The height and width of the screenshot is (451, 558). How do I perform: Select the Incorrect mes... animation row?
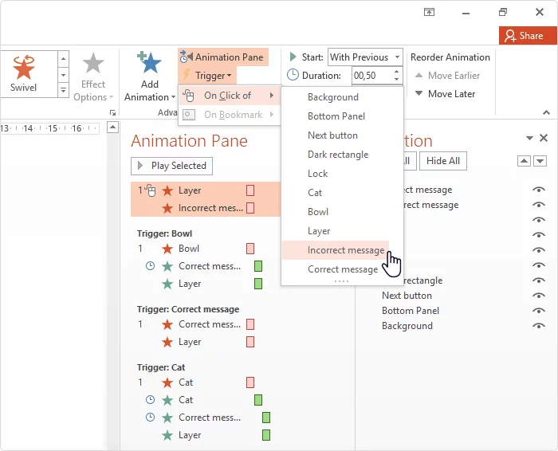point(206,208)
